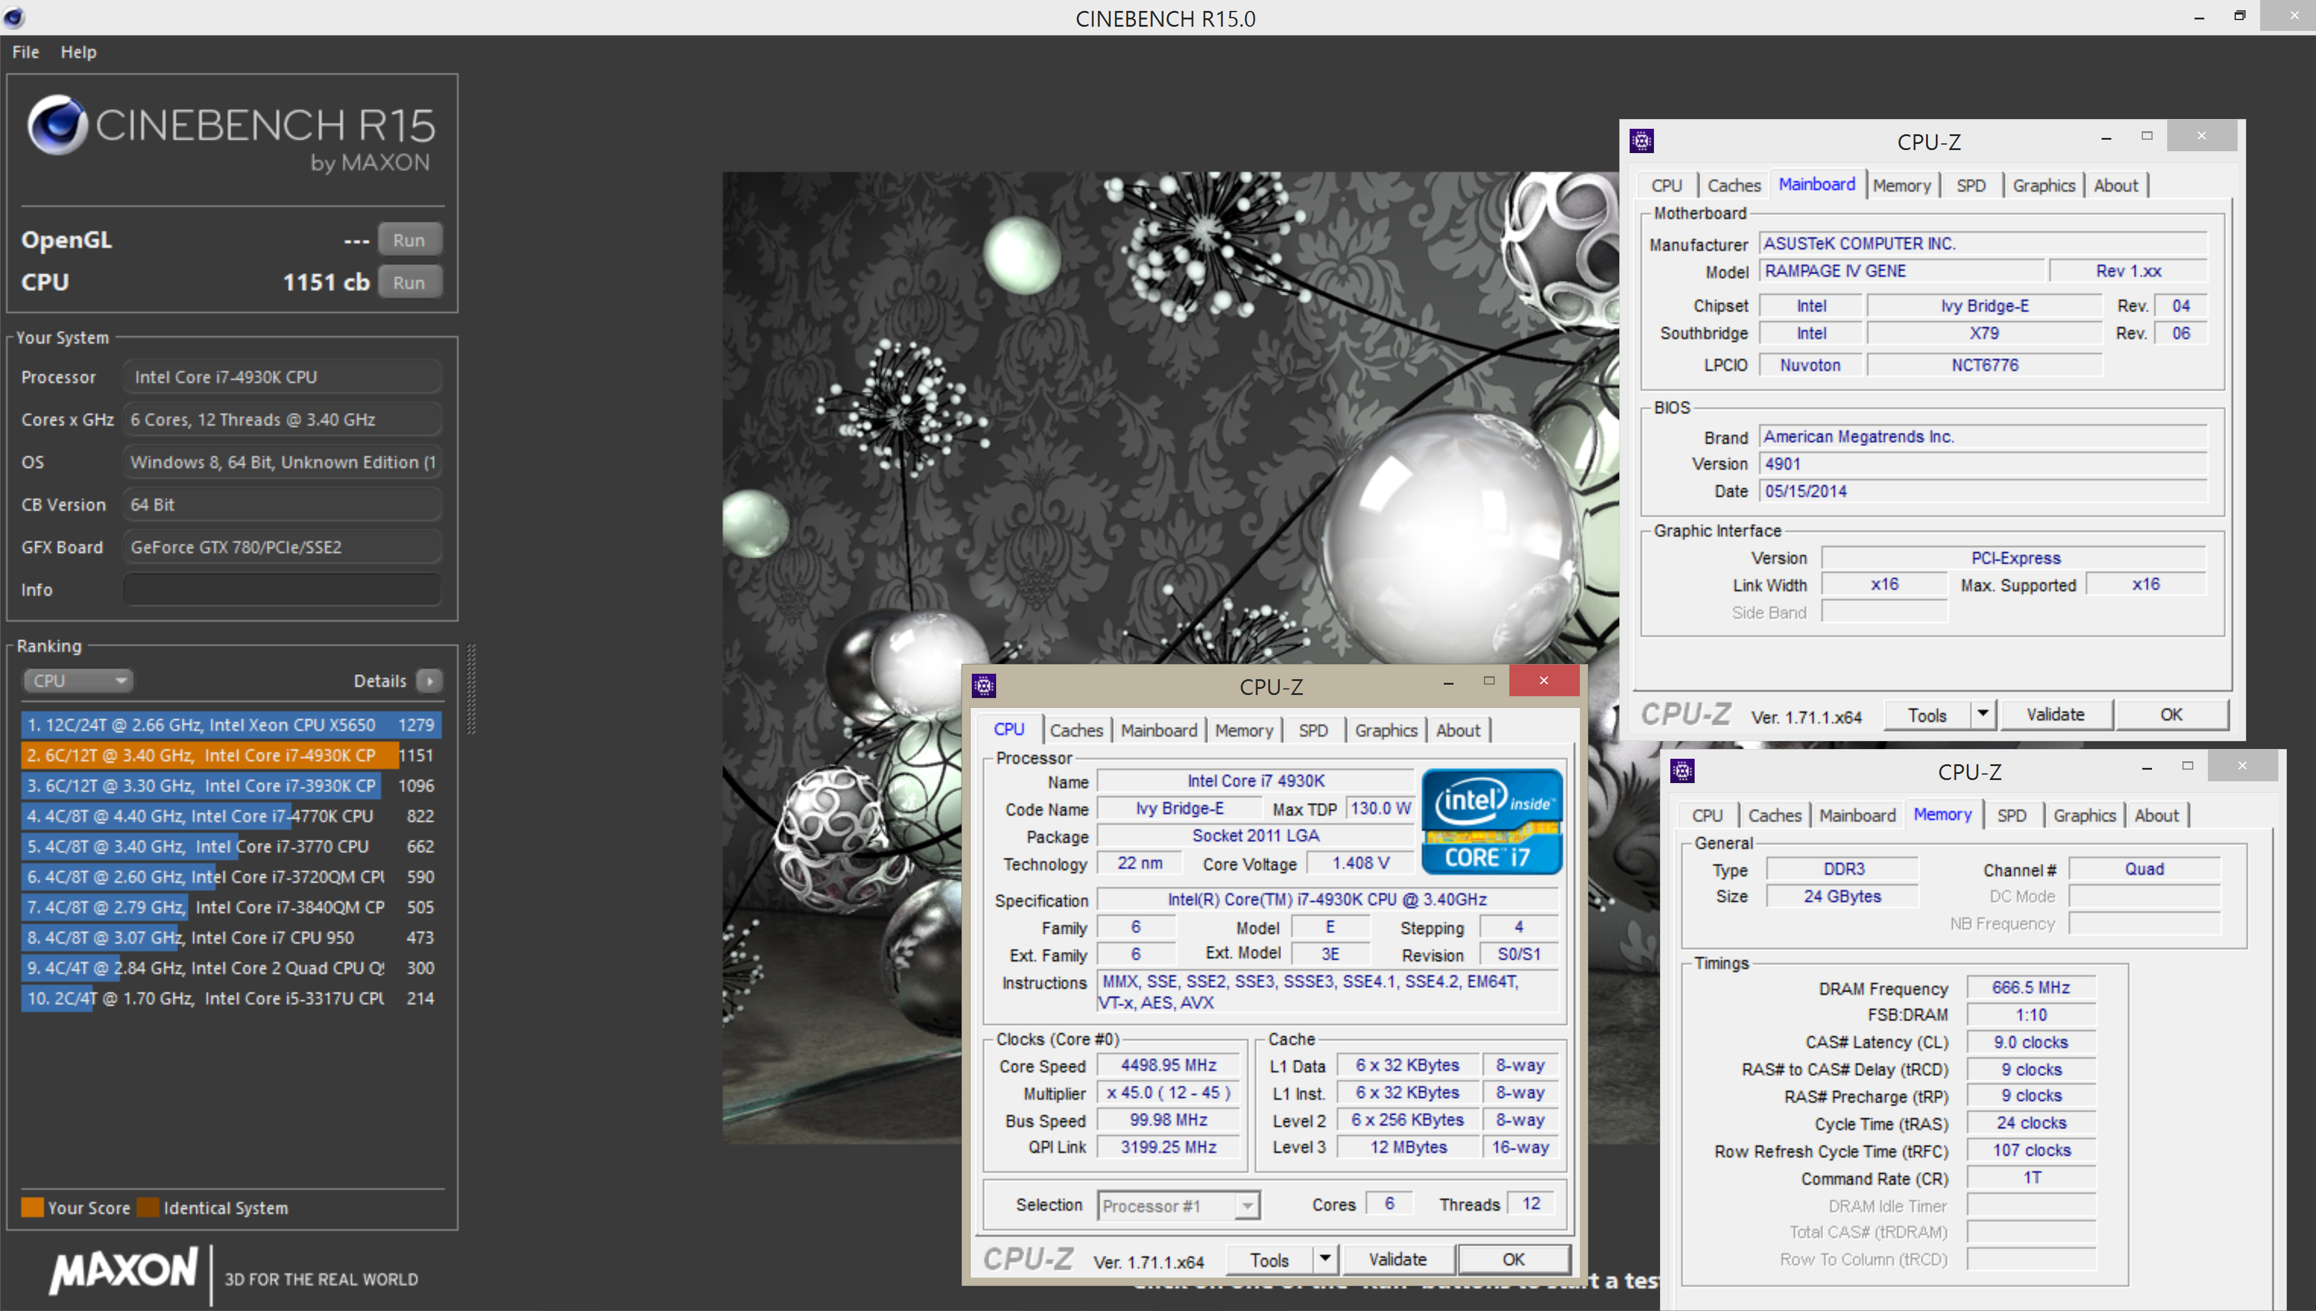Click the Cinebench R15 sphere logo

click(56, 125)
